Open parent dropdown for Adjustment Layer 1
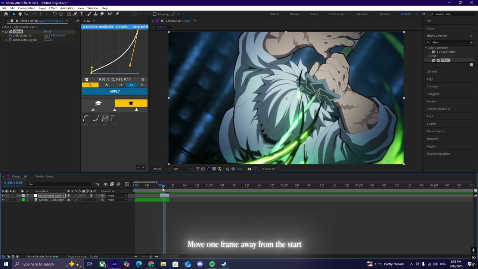Viewport: 478px width, 269px height. [117, 195]
